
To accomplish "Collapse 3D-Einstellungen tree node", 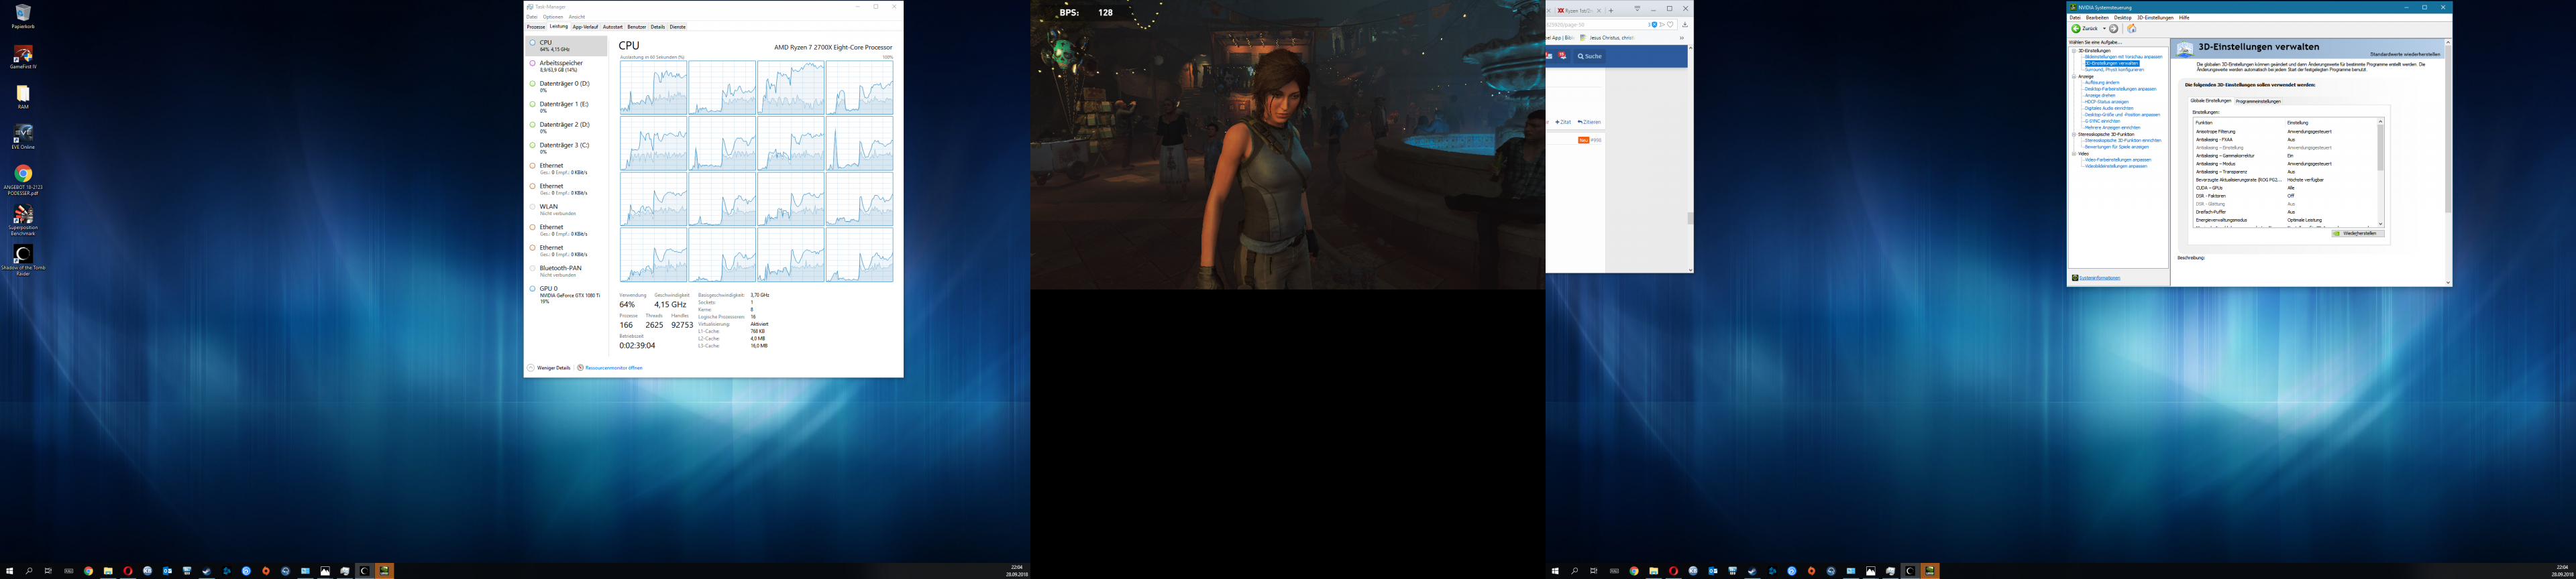I will (x=2073, y=51).
